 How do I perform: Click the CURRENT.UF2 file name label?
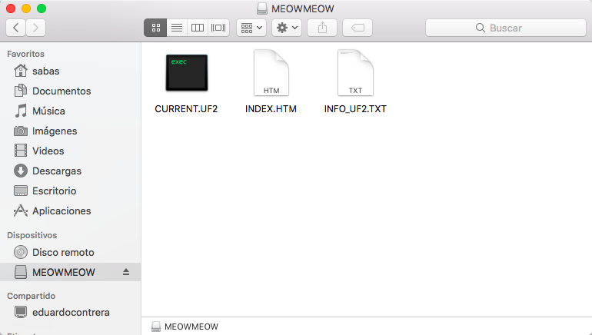coord(186,109)
